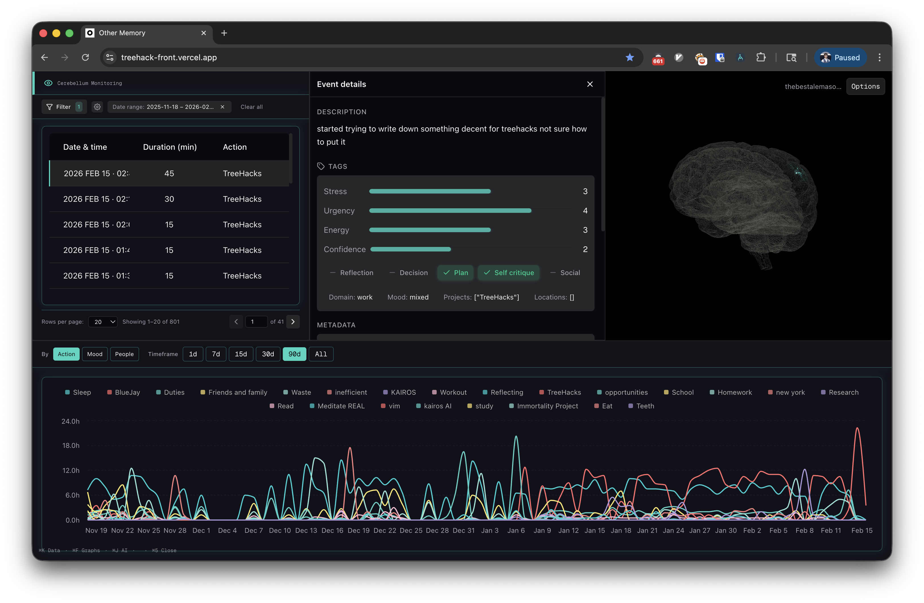Bookmark page with the star icon
The image size is (924, 603).
(629, 57)
